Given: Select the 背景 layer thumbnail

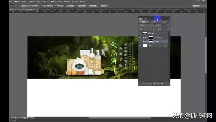Looking at the screenshot, I should (x=145, y=45).
